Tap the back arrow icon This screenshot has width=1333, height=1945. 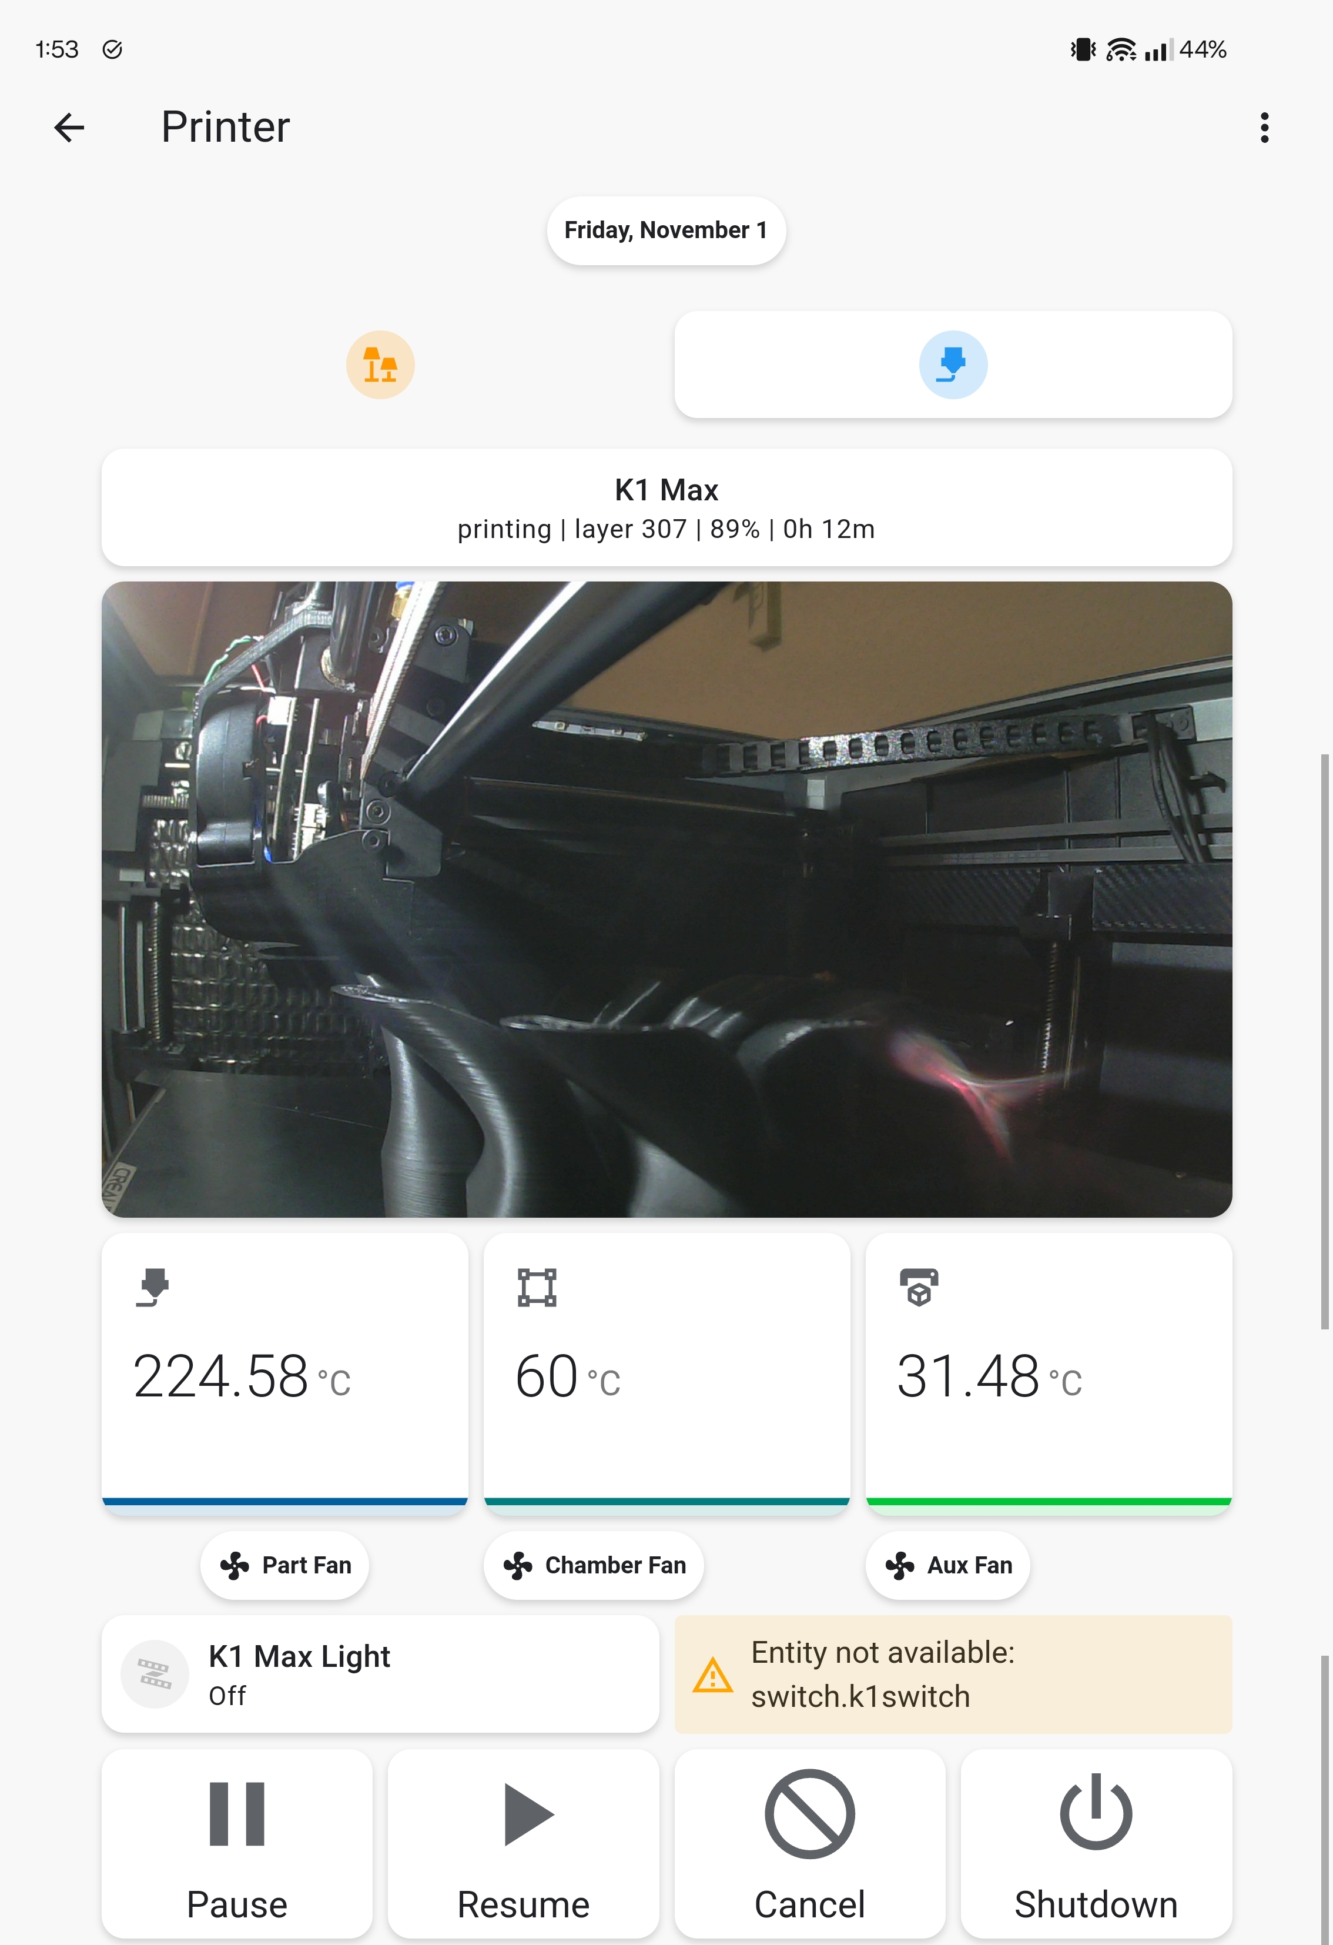[69, 127]
